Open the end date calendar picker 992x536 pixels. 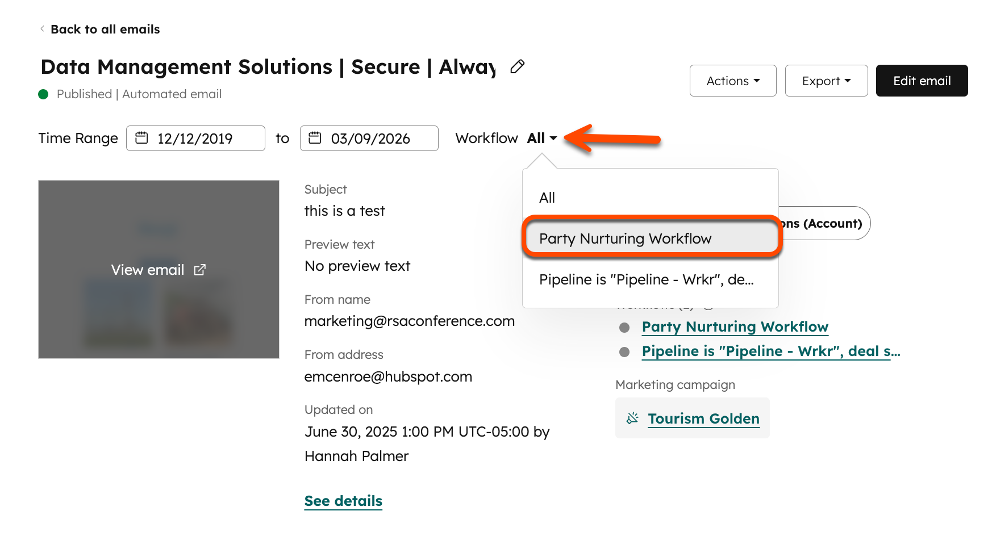(316, 138)
